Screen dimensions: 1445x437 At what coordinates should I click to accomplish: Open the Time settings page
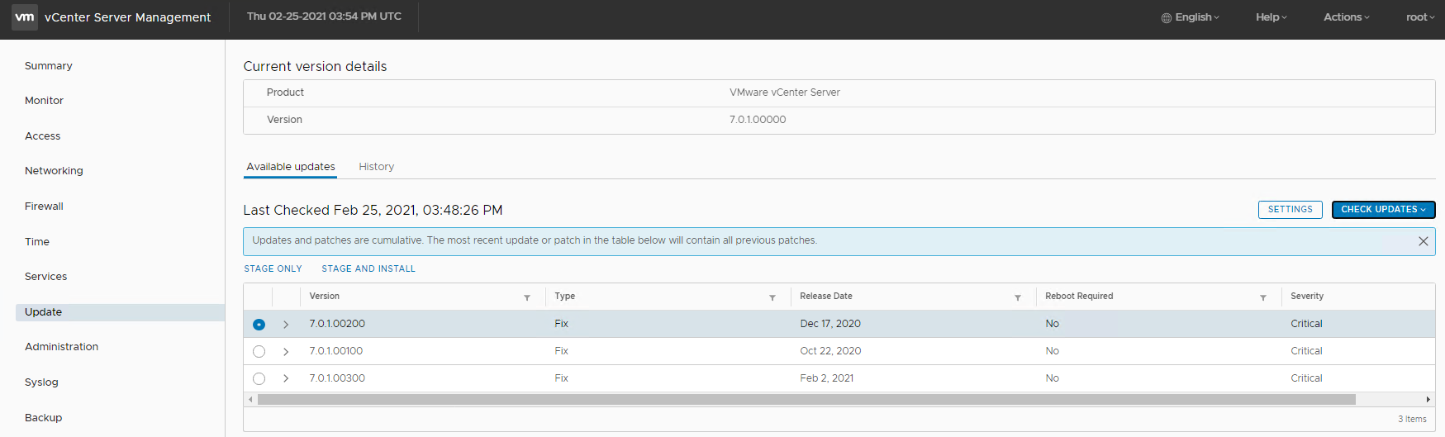point(37,242)
